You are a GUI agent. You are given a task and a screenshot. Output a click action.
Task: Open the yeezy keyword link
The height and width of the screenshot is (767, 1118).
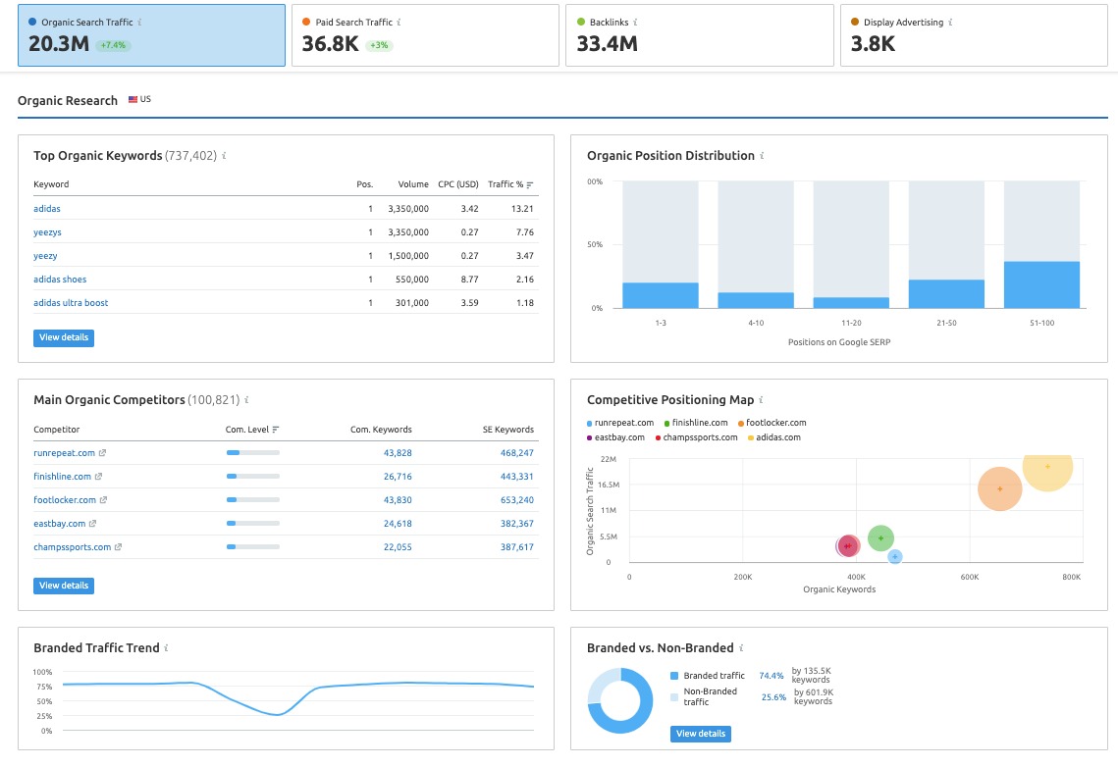[45, 255]
